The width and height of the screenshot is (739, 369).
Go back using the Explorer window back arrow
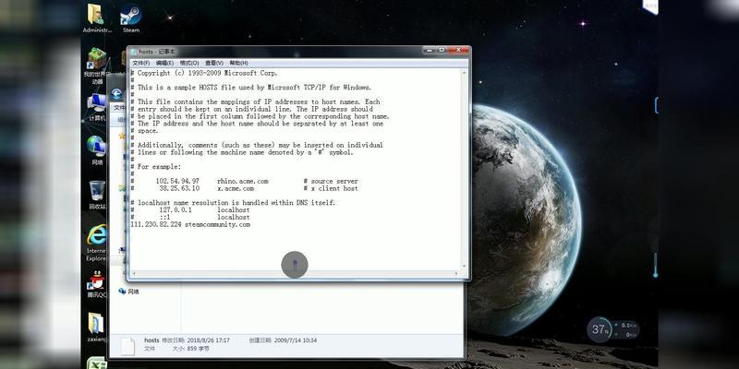[x=116, y=94]
